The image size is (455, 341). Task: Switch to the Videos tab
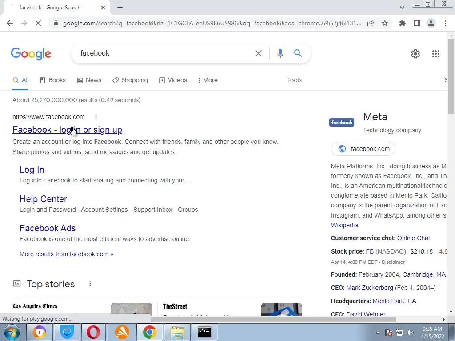(173, 80)
